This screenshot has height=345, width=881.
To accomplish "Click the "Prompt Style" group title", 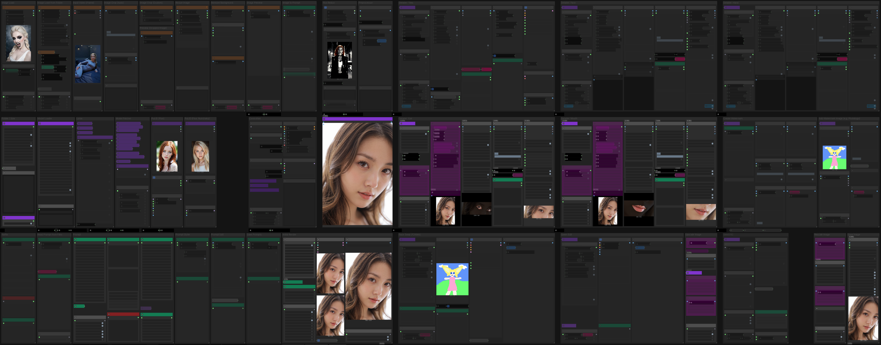I will [183, 235].
